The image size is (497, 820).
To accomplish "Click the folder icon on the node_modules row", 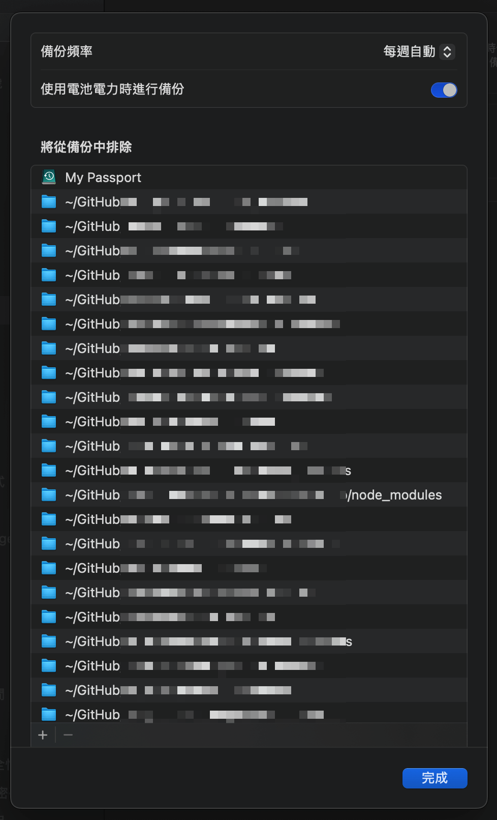I will point(49,494).
